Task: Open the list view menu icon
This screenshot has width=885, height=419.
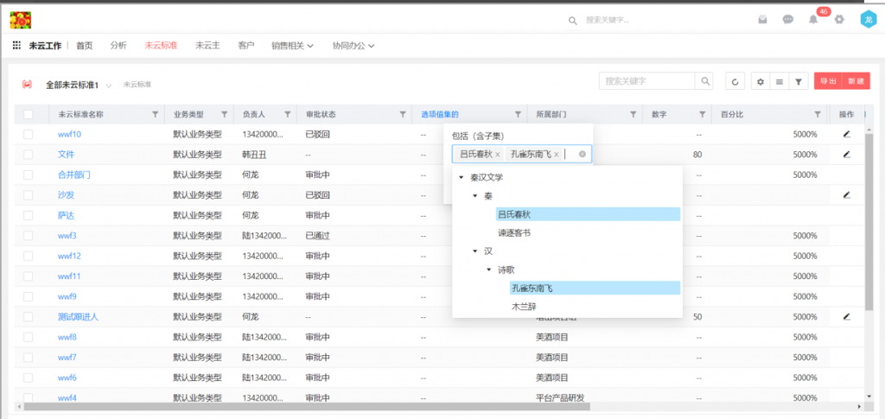Action: point(779,81)
